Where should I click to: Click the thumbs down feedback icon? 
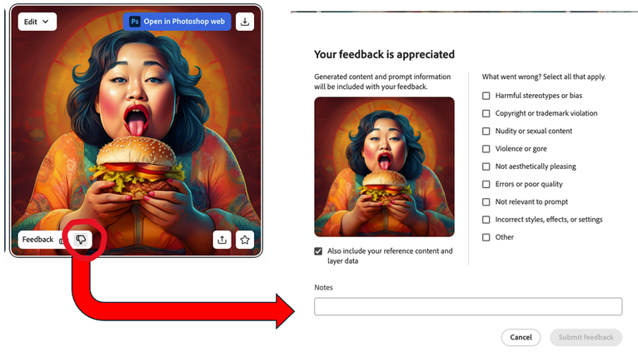(81, 240)
